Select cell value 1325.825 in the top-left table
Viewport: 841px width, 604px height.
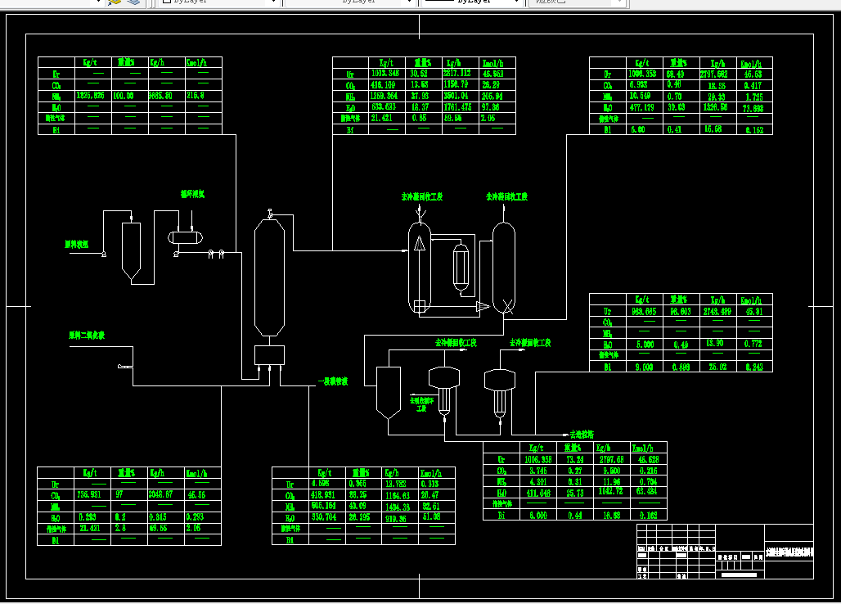(x=90, y=96)
